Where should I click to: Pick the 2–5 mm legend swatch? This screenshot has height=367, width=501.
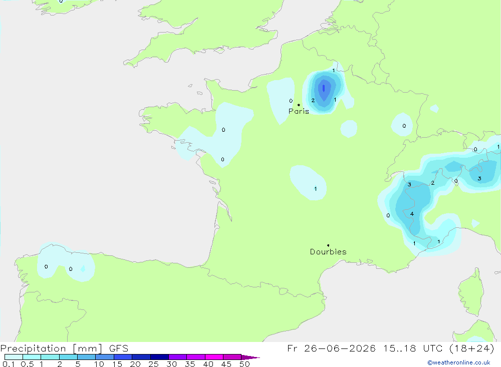click(68, 357)
